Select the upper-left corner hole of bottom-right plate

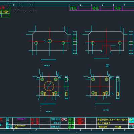coord(93,79)
